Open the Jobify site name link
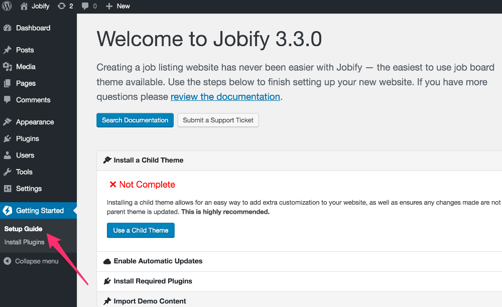 (40, 6)
